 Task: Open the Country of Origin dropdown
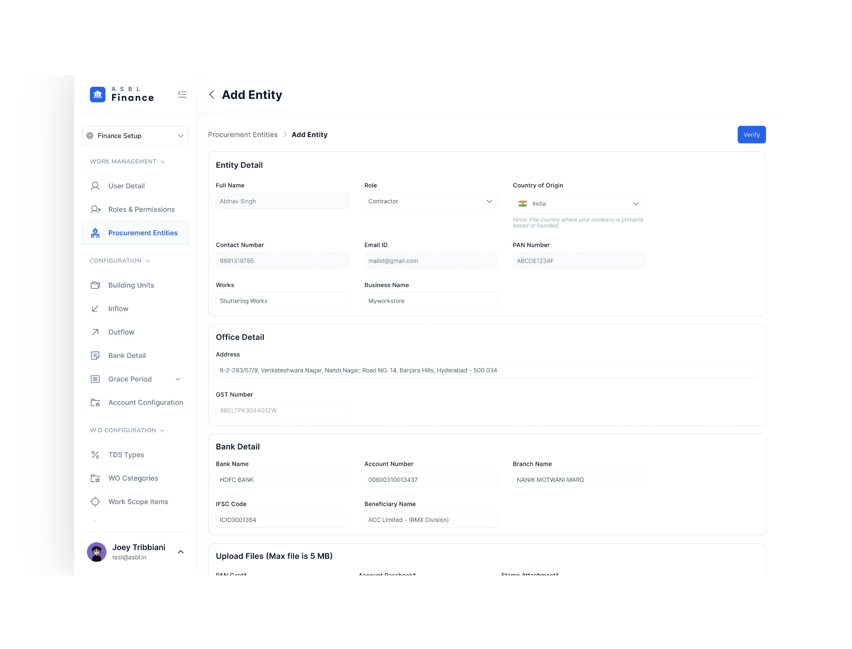579,203
